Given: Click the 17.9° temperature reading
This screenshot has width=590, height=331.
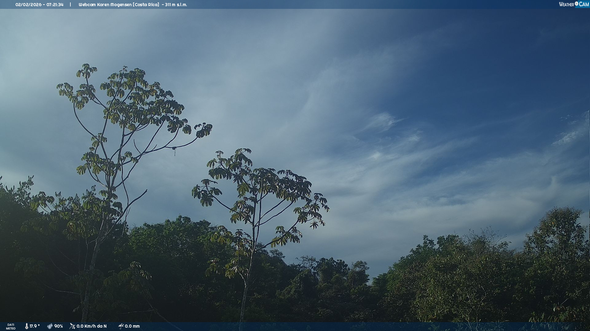Looking at the screenshot, I should point(35,326).
